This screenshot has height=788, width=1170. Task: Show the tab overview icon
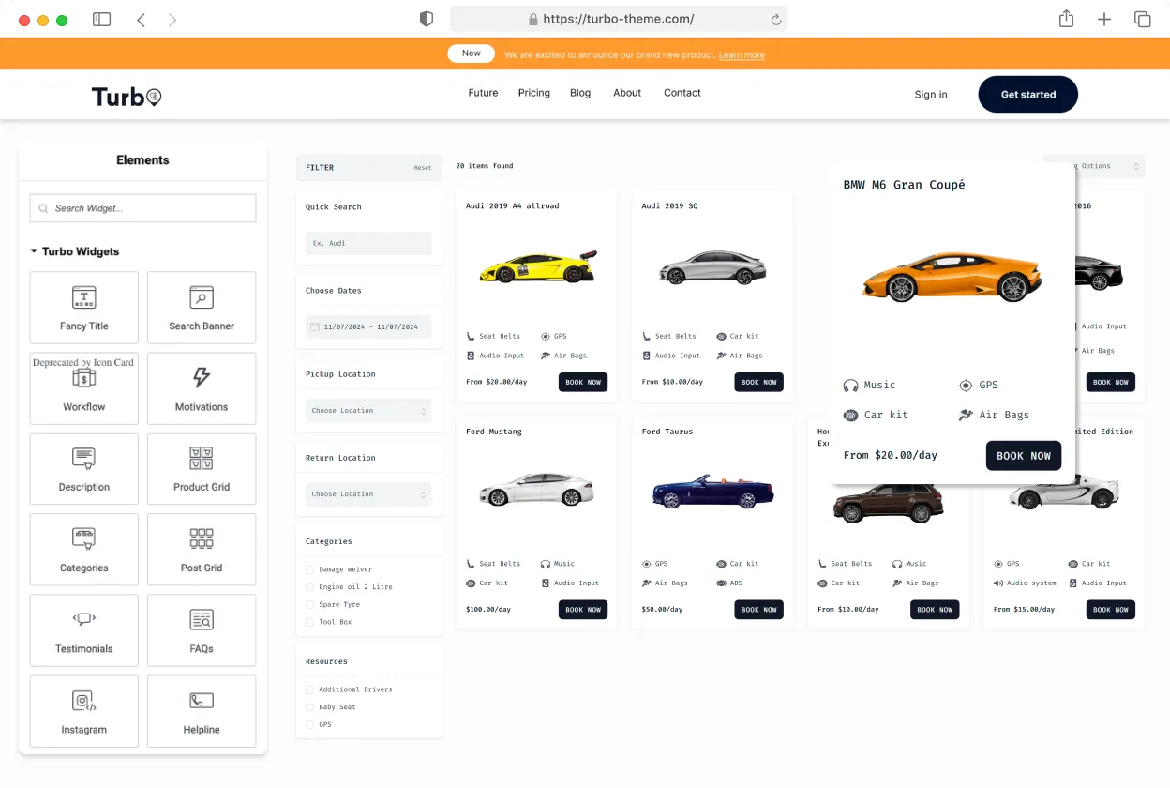pos(1143,19)
